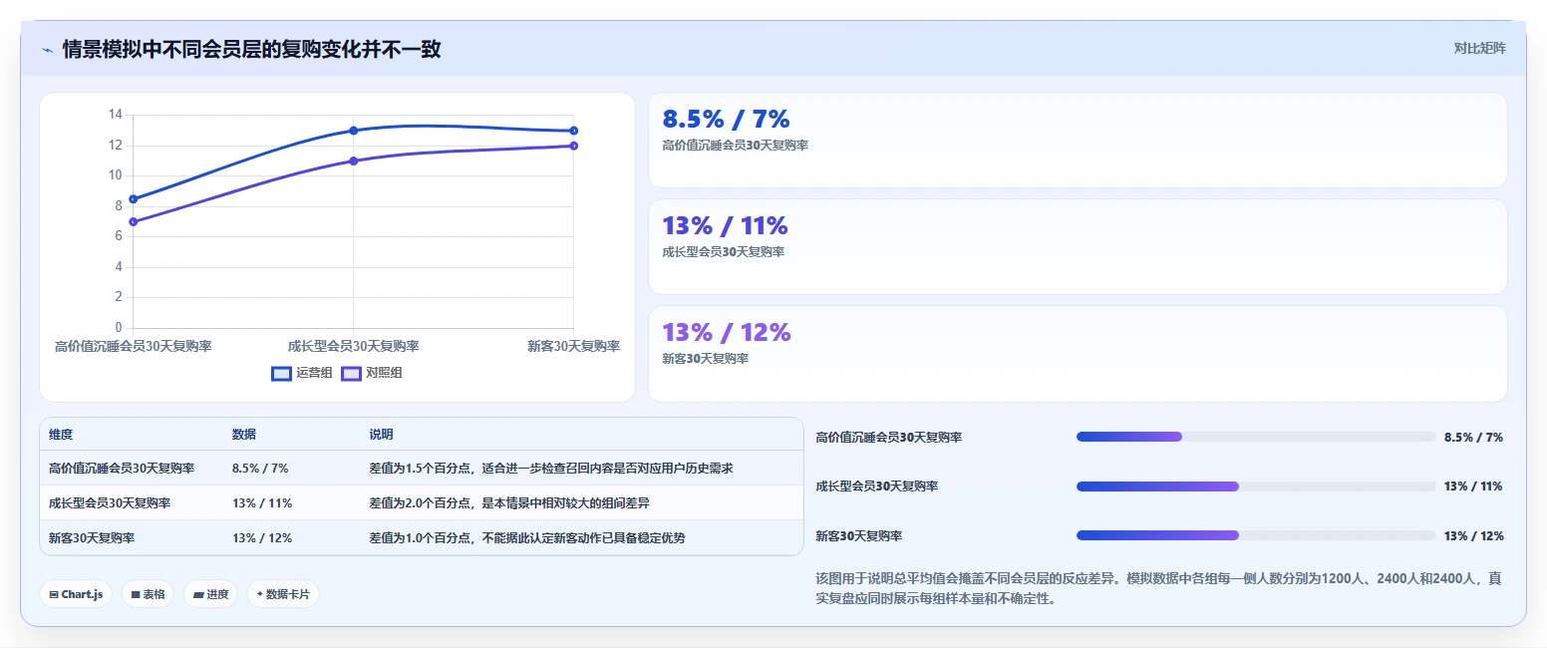
Task: Click the 进度 tag chip
Action: click(210, 594)
